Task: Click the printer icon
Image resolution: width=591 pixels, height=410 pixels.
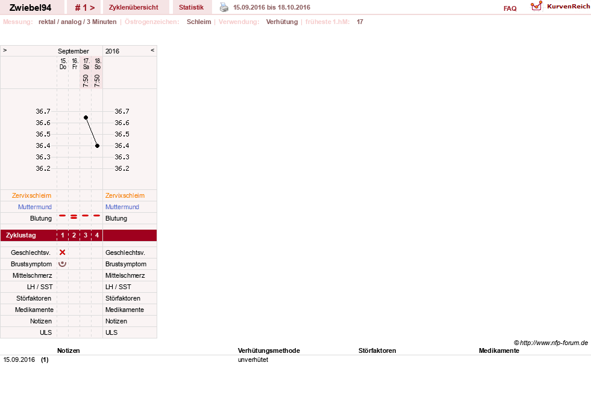Action: click(x=224, y=7)
